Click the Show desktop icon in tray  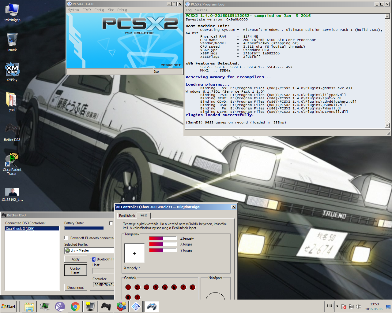388,307
